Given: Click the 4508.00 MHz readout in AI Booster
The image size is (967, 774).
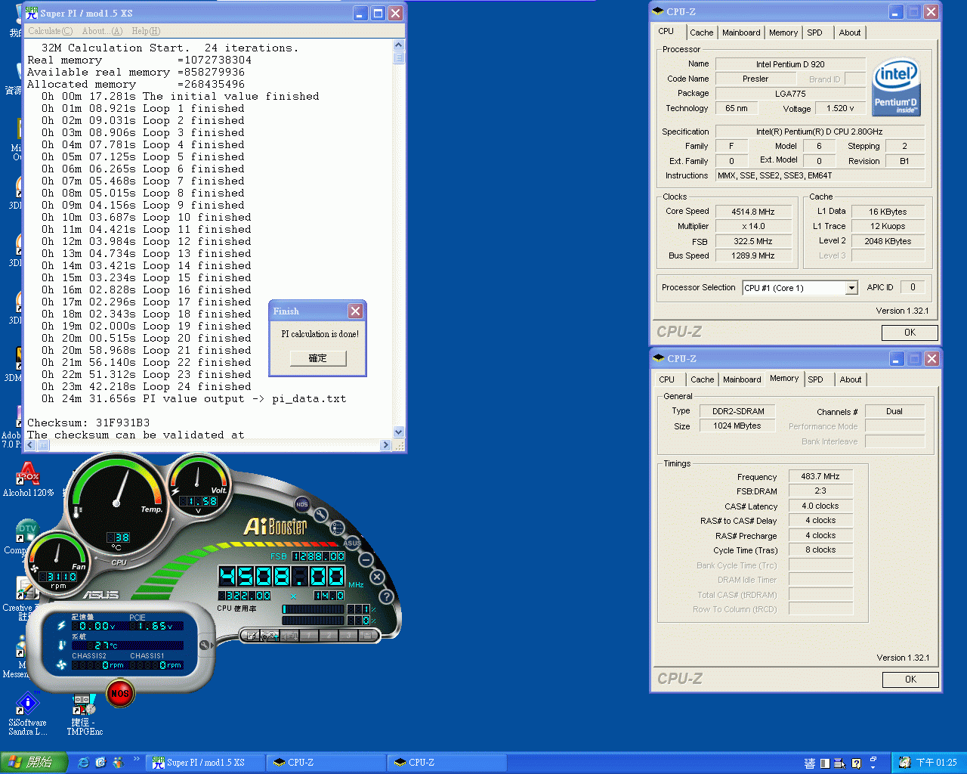Looking at the screenshot, I should [282, 577].
